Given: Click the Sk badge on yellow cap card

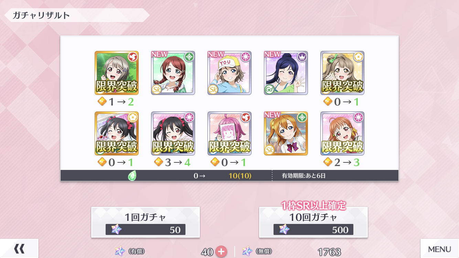Looking at the screenshot, I should point(213,89).
